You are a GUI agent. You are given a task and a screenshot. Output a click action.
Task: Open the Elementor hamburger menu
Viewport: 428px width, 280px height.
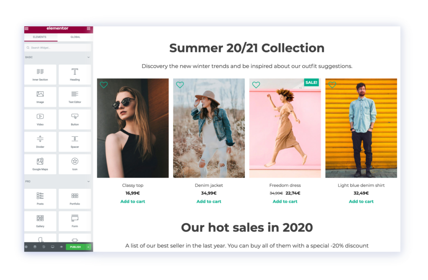pos(26,28)
